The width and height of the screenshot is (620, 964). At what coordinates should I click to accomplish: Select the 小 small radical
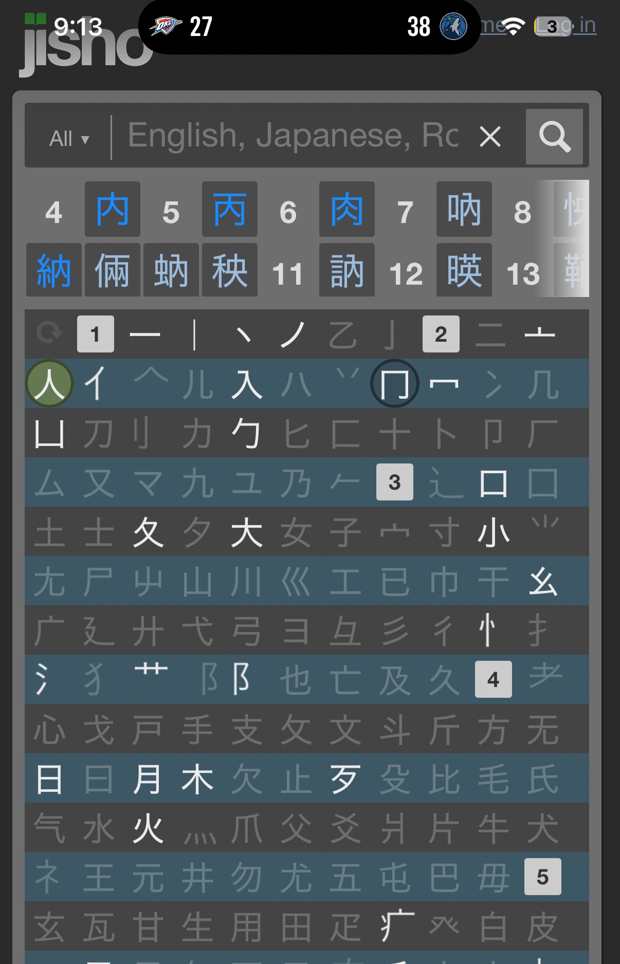tap(493, 532)
